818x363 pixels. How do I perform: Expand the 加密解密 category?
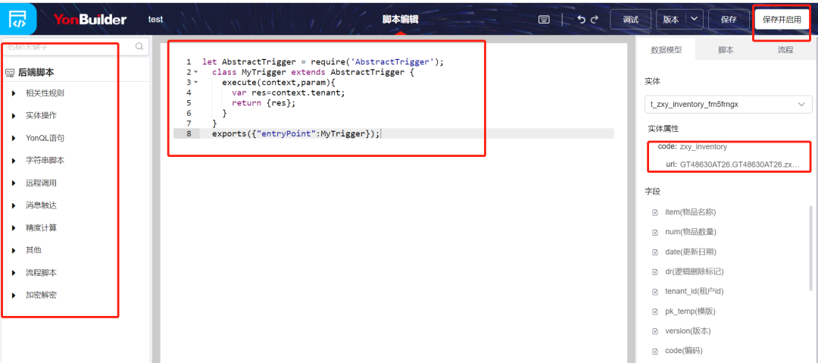[x=14, y=296]
